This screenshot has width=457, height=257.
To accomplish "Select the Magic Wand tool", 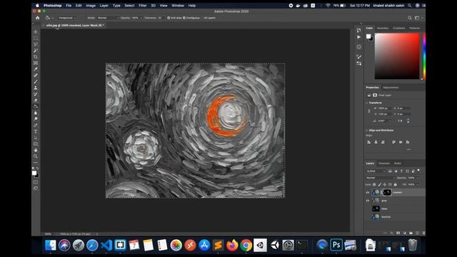I will (x=36, y=51).
